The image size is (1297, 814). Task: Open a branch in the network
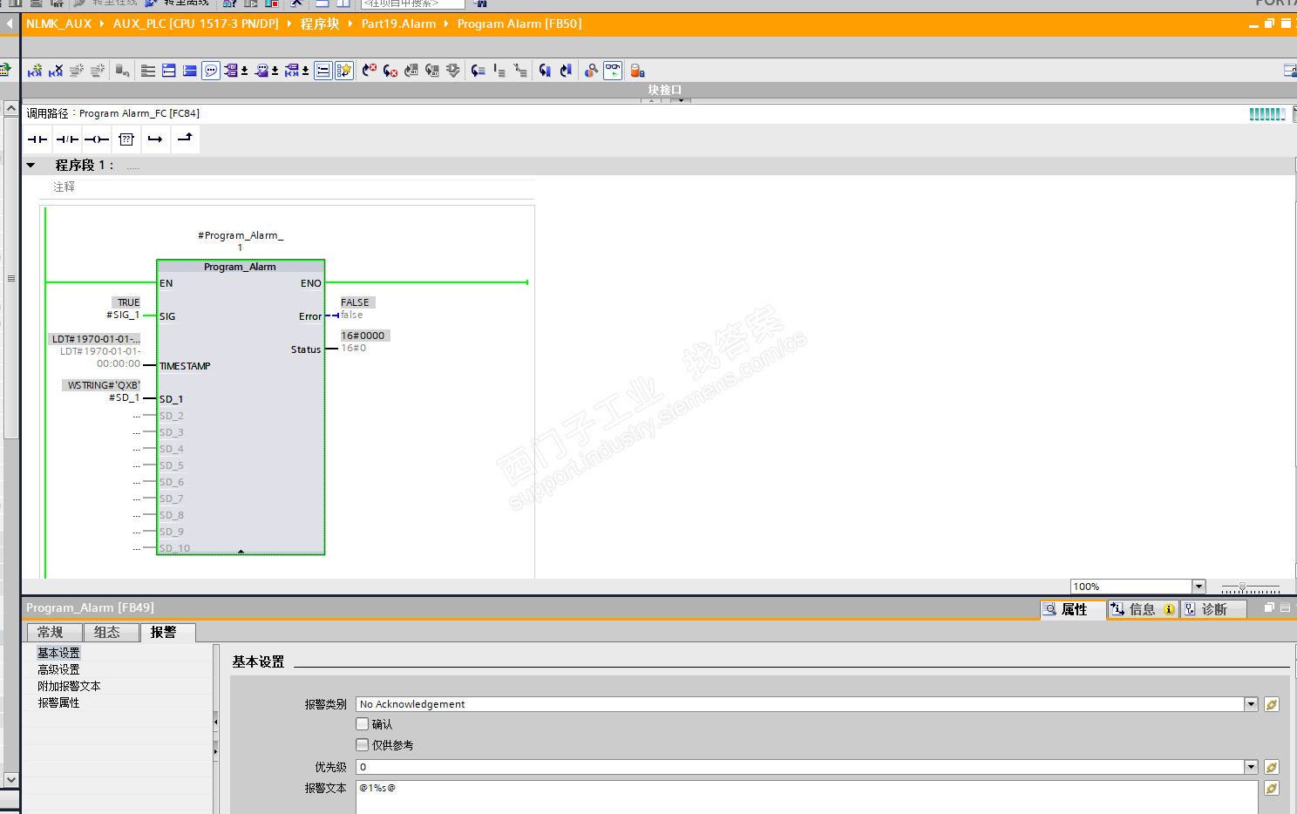point(155,139)
